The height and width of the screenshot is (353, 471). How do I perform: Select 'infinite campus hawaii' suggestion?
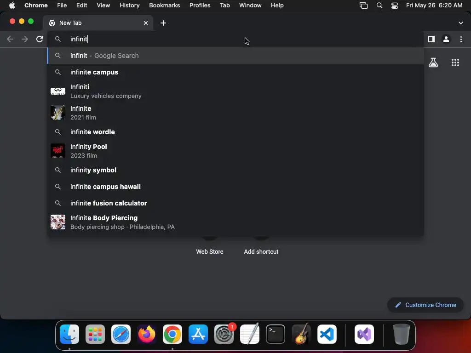click(x=235, y=187)
